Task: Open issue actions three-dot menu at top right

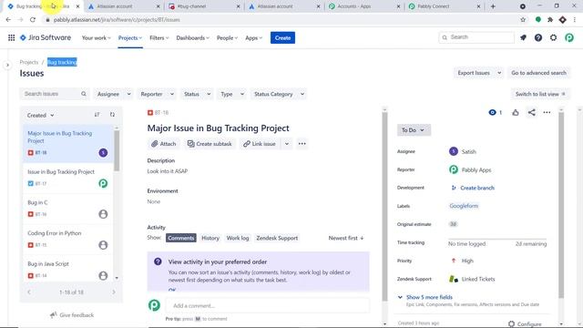Action: coord(547,112)
